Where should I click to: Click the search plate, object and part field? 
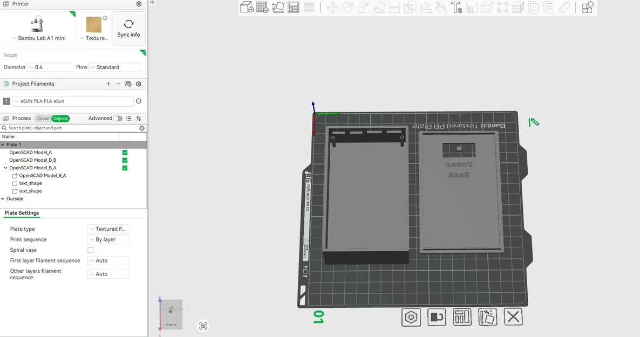click(73, 128)
